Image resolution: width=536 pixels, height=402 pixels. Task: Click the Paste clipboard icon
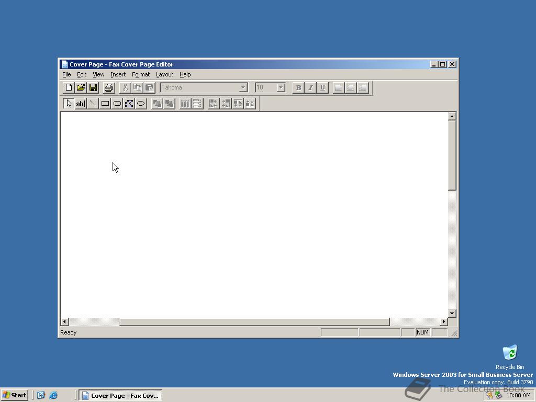(x=149, y=87)
